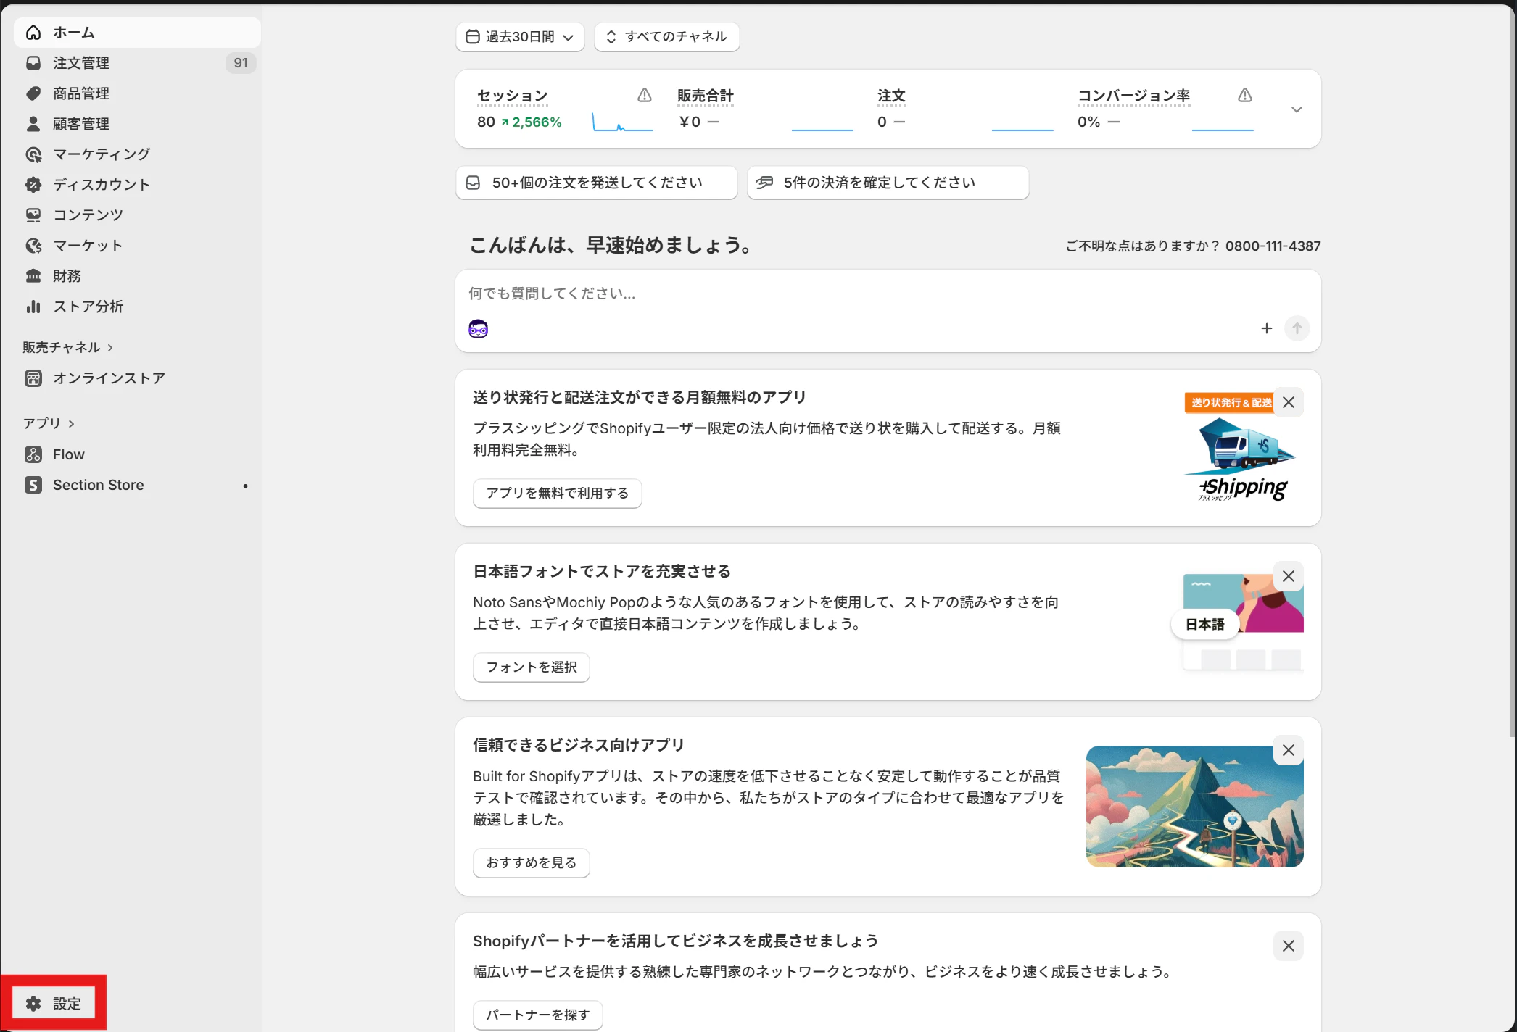The image size is (1517, 1032).
Task: Click the orders inbox icon beside 注文管理
Action: click(x=33, y=63)
